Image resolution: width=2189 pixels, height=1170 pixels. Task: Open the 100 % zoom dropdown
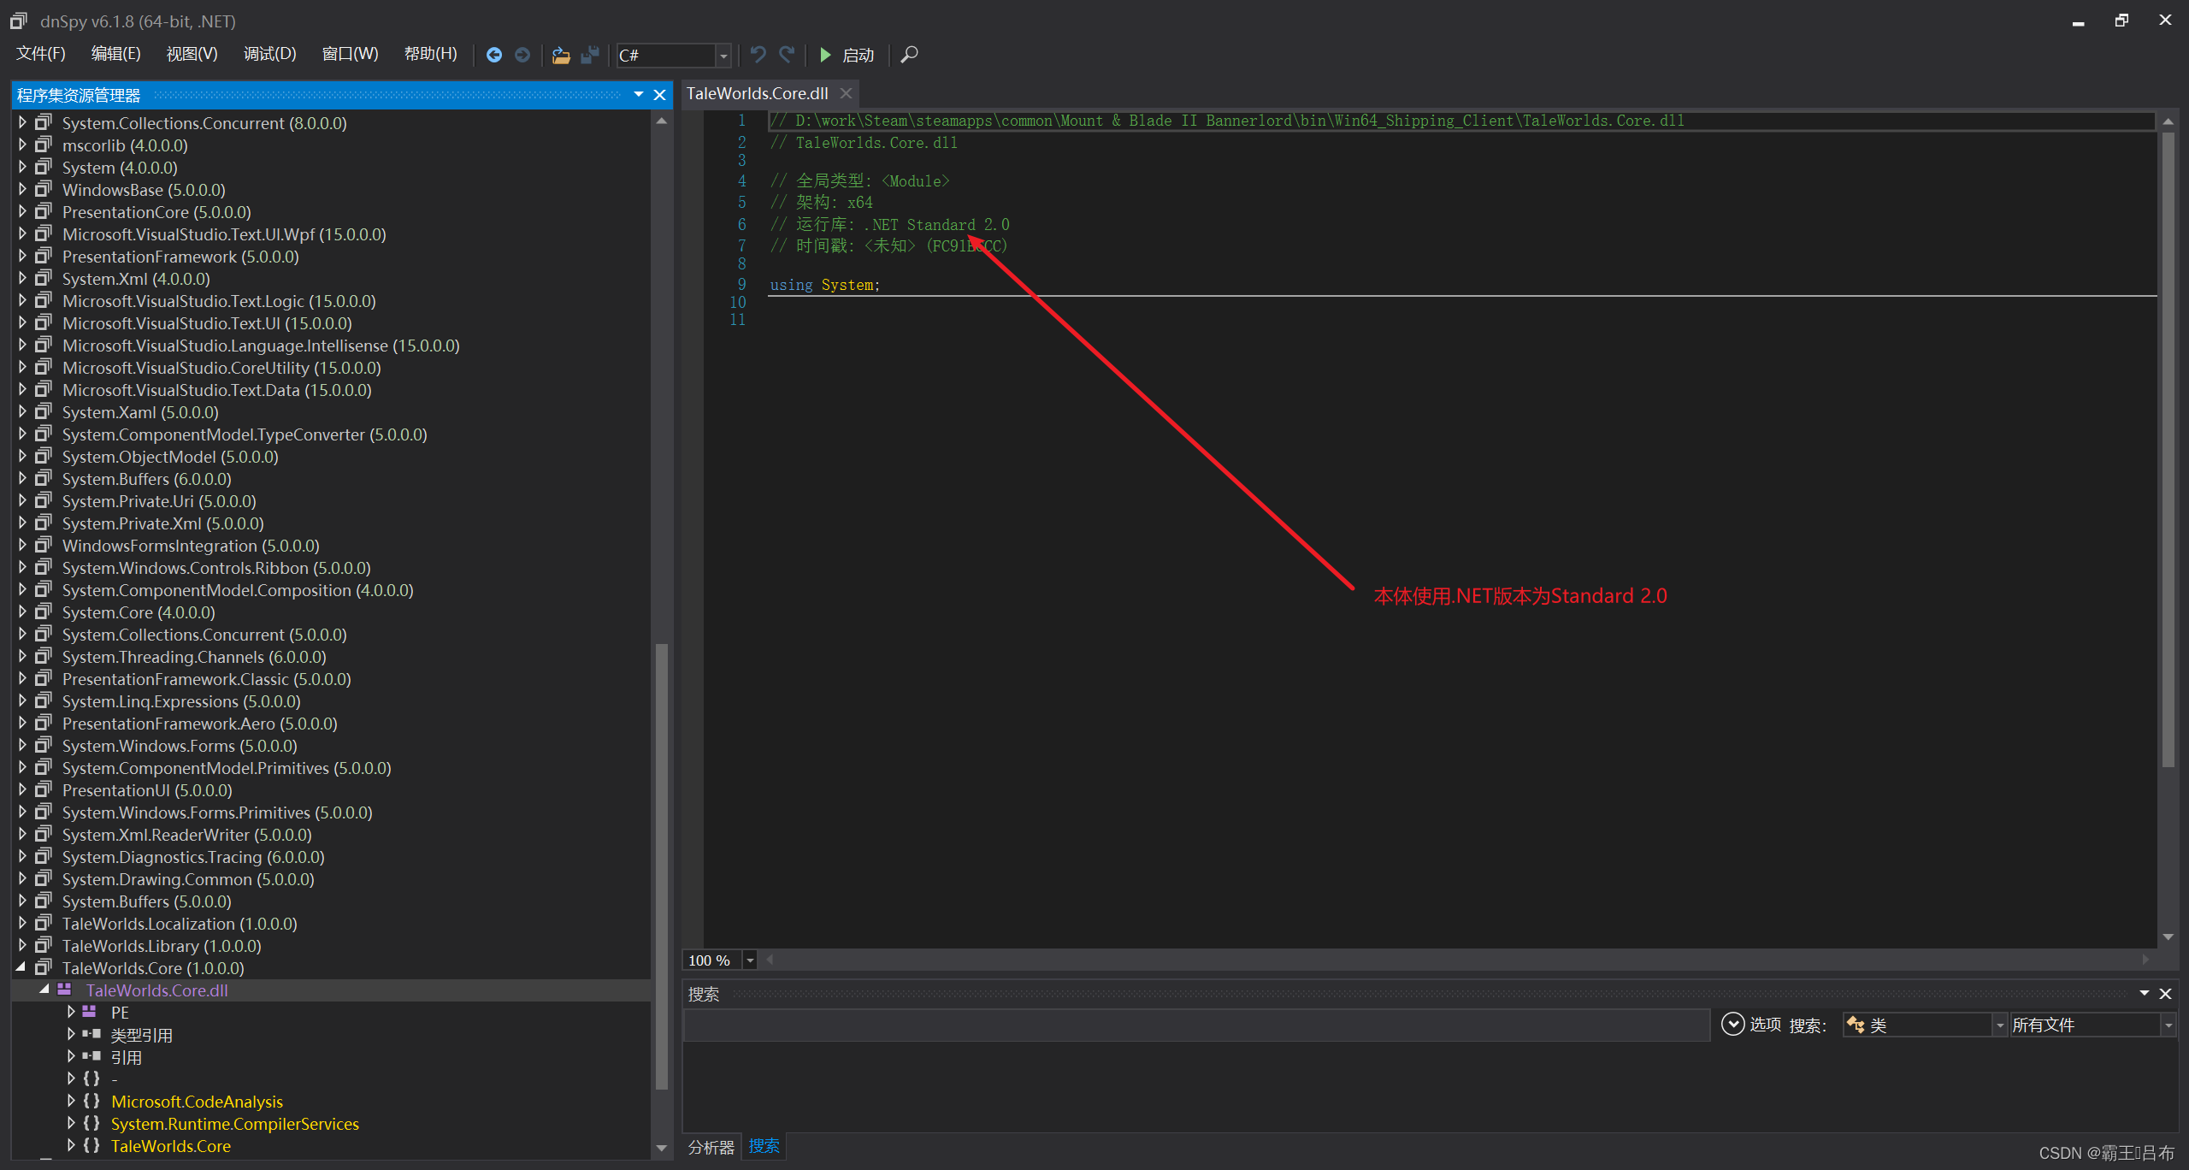click(x=750, y=960)
